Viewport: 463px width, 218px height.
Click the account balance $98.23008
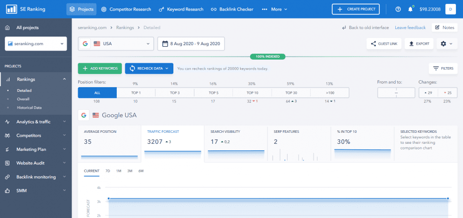point(430,10)
